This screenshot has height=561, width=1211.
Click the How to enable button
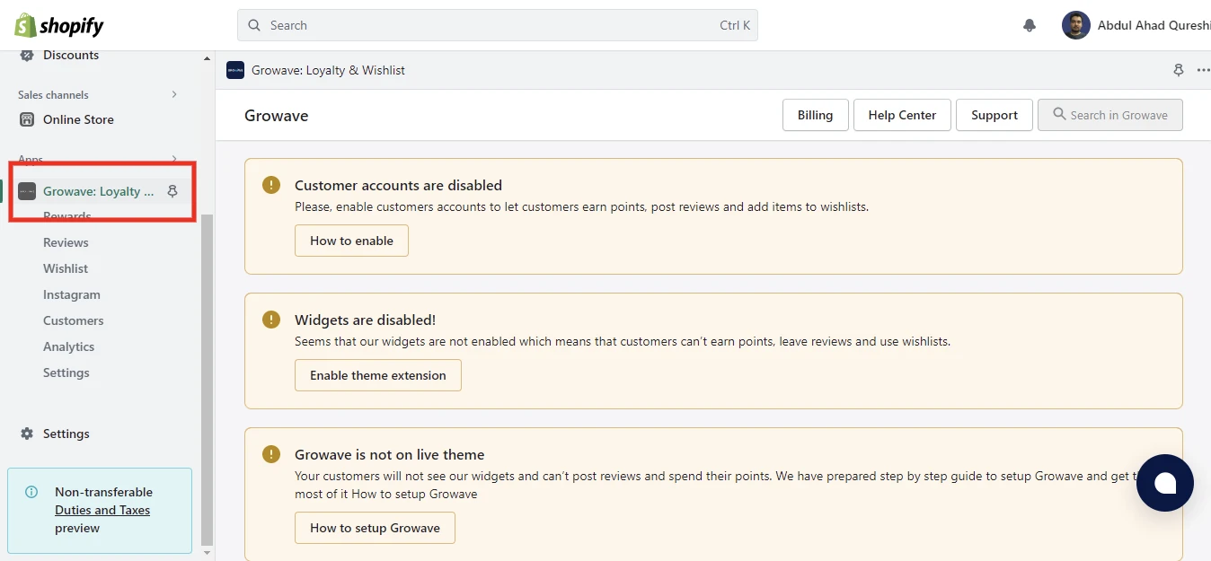pos(351,241)
